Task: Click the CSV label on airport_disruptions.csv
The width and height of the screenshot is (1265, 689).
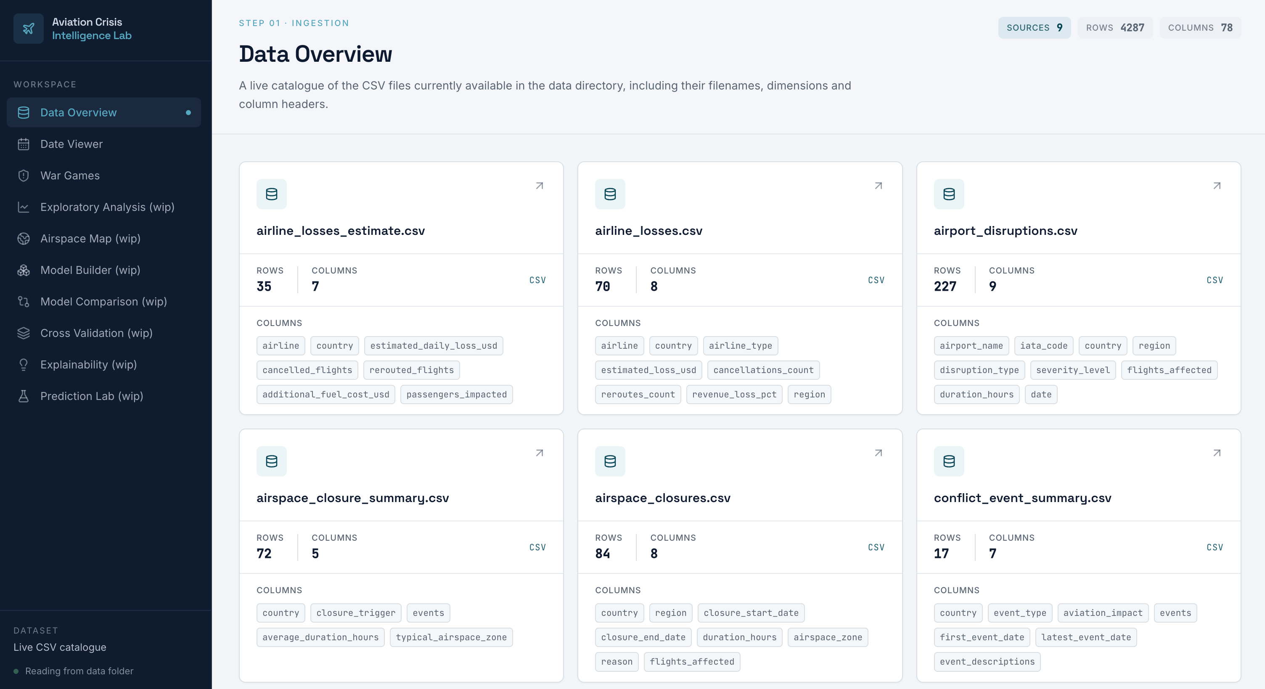Action: click(1215, 280)
